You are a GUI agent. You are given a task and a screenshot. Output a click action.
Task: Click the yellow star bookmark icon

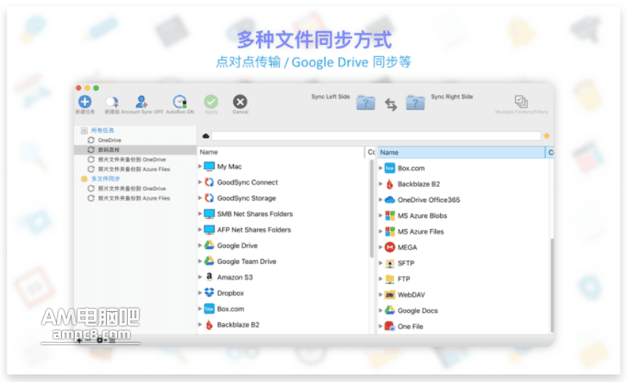547,136
